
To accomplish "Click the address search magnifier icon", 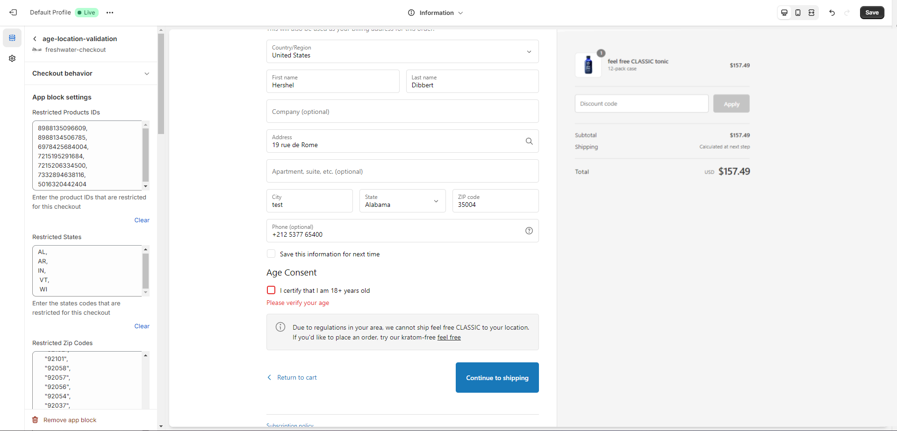I will point(529,141).
